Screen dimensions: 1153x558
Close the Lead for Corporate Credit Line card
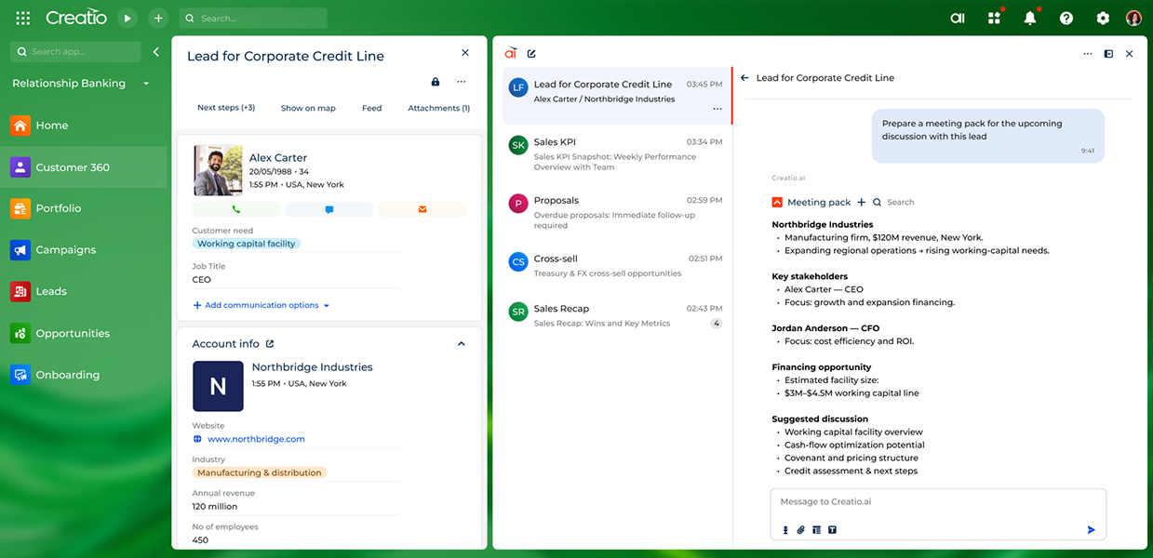(x=465, y=53)
